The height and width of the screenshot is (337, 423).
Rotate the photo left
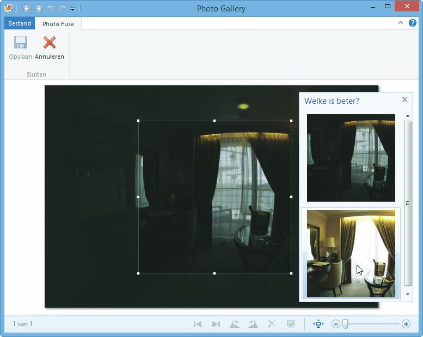pos(235,324)
